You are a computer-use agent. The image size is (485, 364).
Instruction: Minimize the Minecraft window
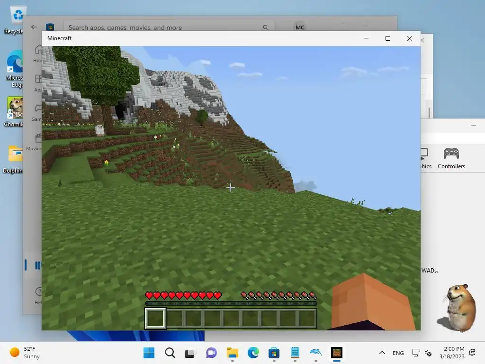(x=366, y=38)
